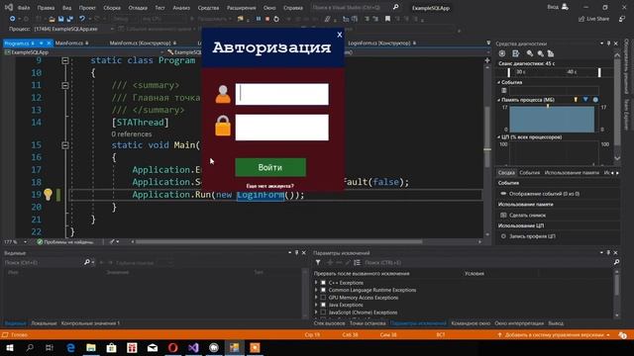Toggle JavaScript (Chrome) Exceptions checkbox
This screenshot has width=634, height=356.
[x=323, y=312]
